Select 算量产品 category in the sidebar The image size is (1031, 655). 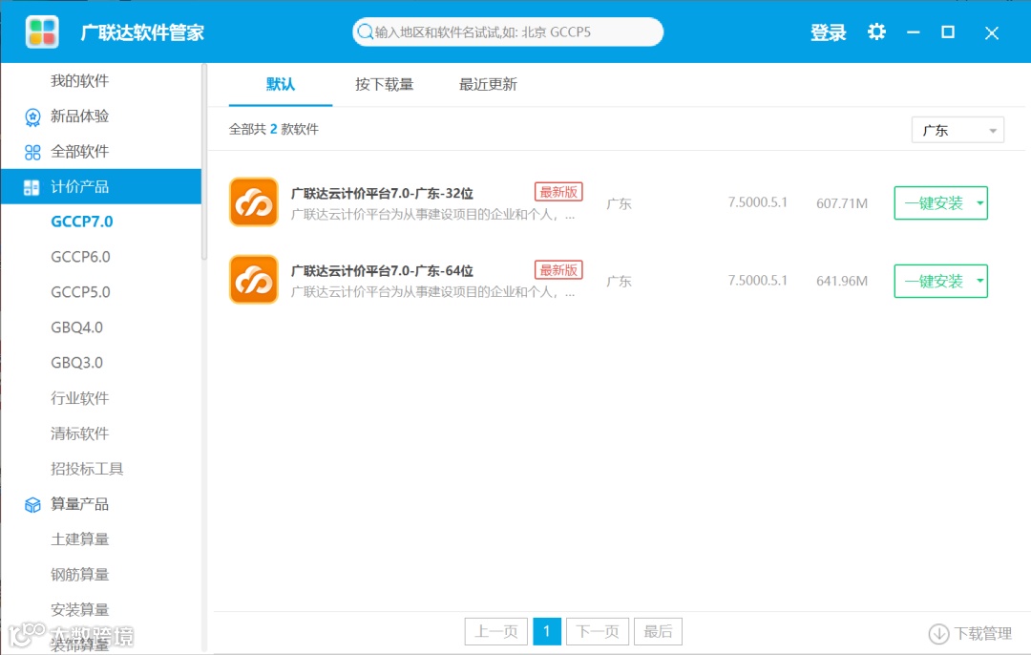pos(79,504)
